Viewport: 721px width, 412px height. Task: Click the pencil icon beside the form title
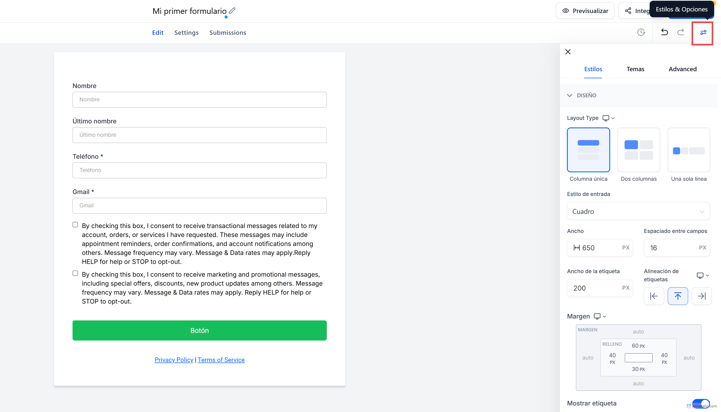click(x=232, y=11)
